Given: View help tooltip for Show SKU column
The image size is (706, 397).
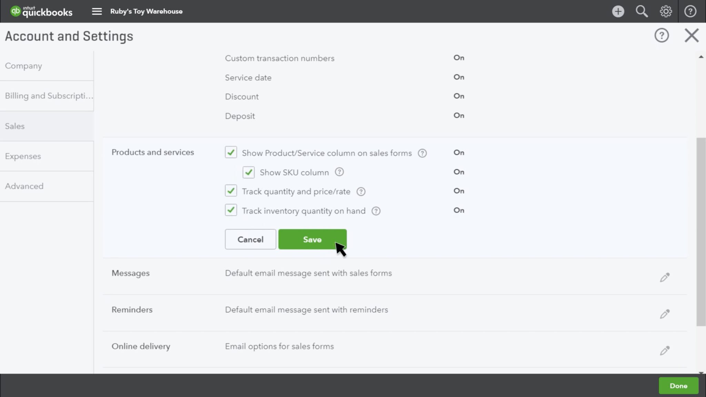Looking at the screenshot, I should (339, 172).
